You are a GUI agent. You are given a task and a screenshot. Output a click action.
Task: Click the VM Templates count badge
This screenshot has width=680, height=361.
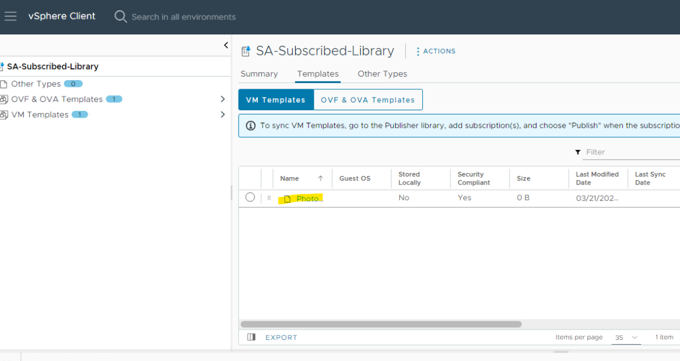coord(80,115)
